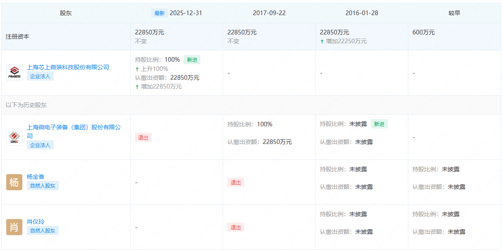
Task: Click the green arrow beside 上升100%
Action: [x=137, y=69]
